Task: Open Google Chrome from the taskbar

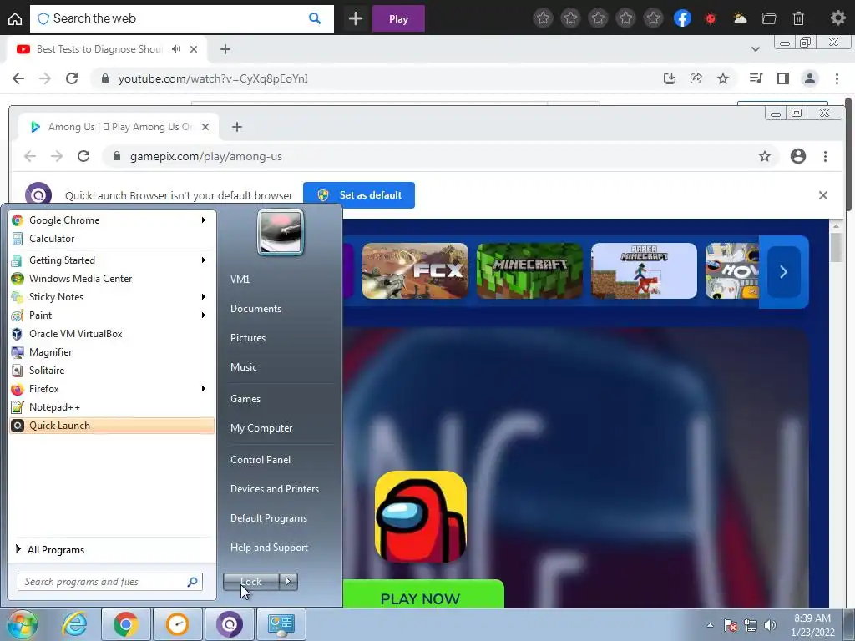Action: point(125,624)
